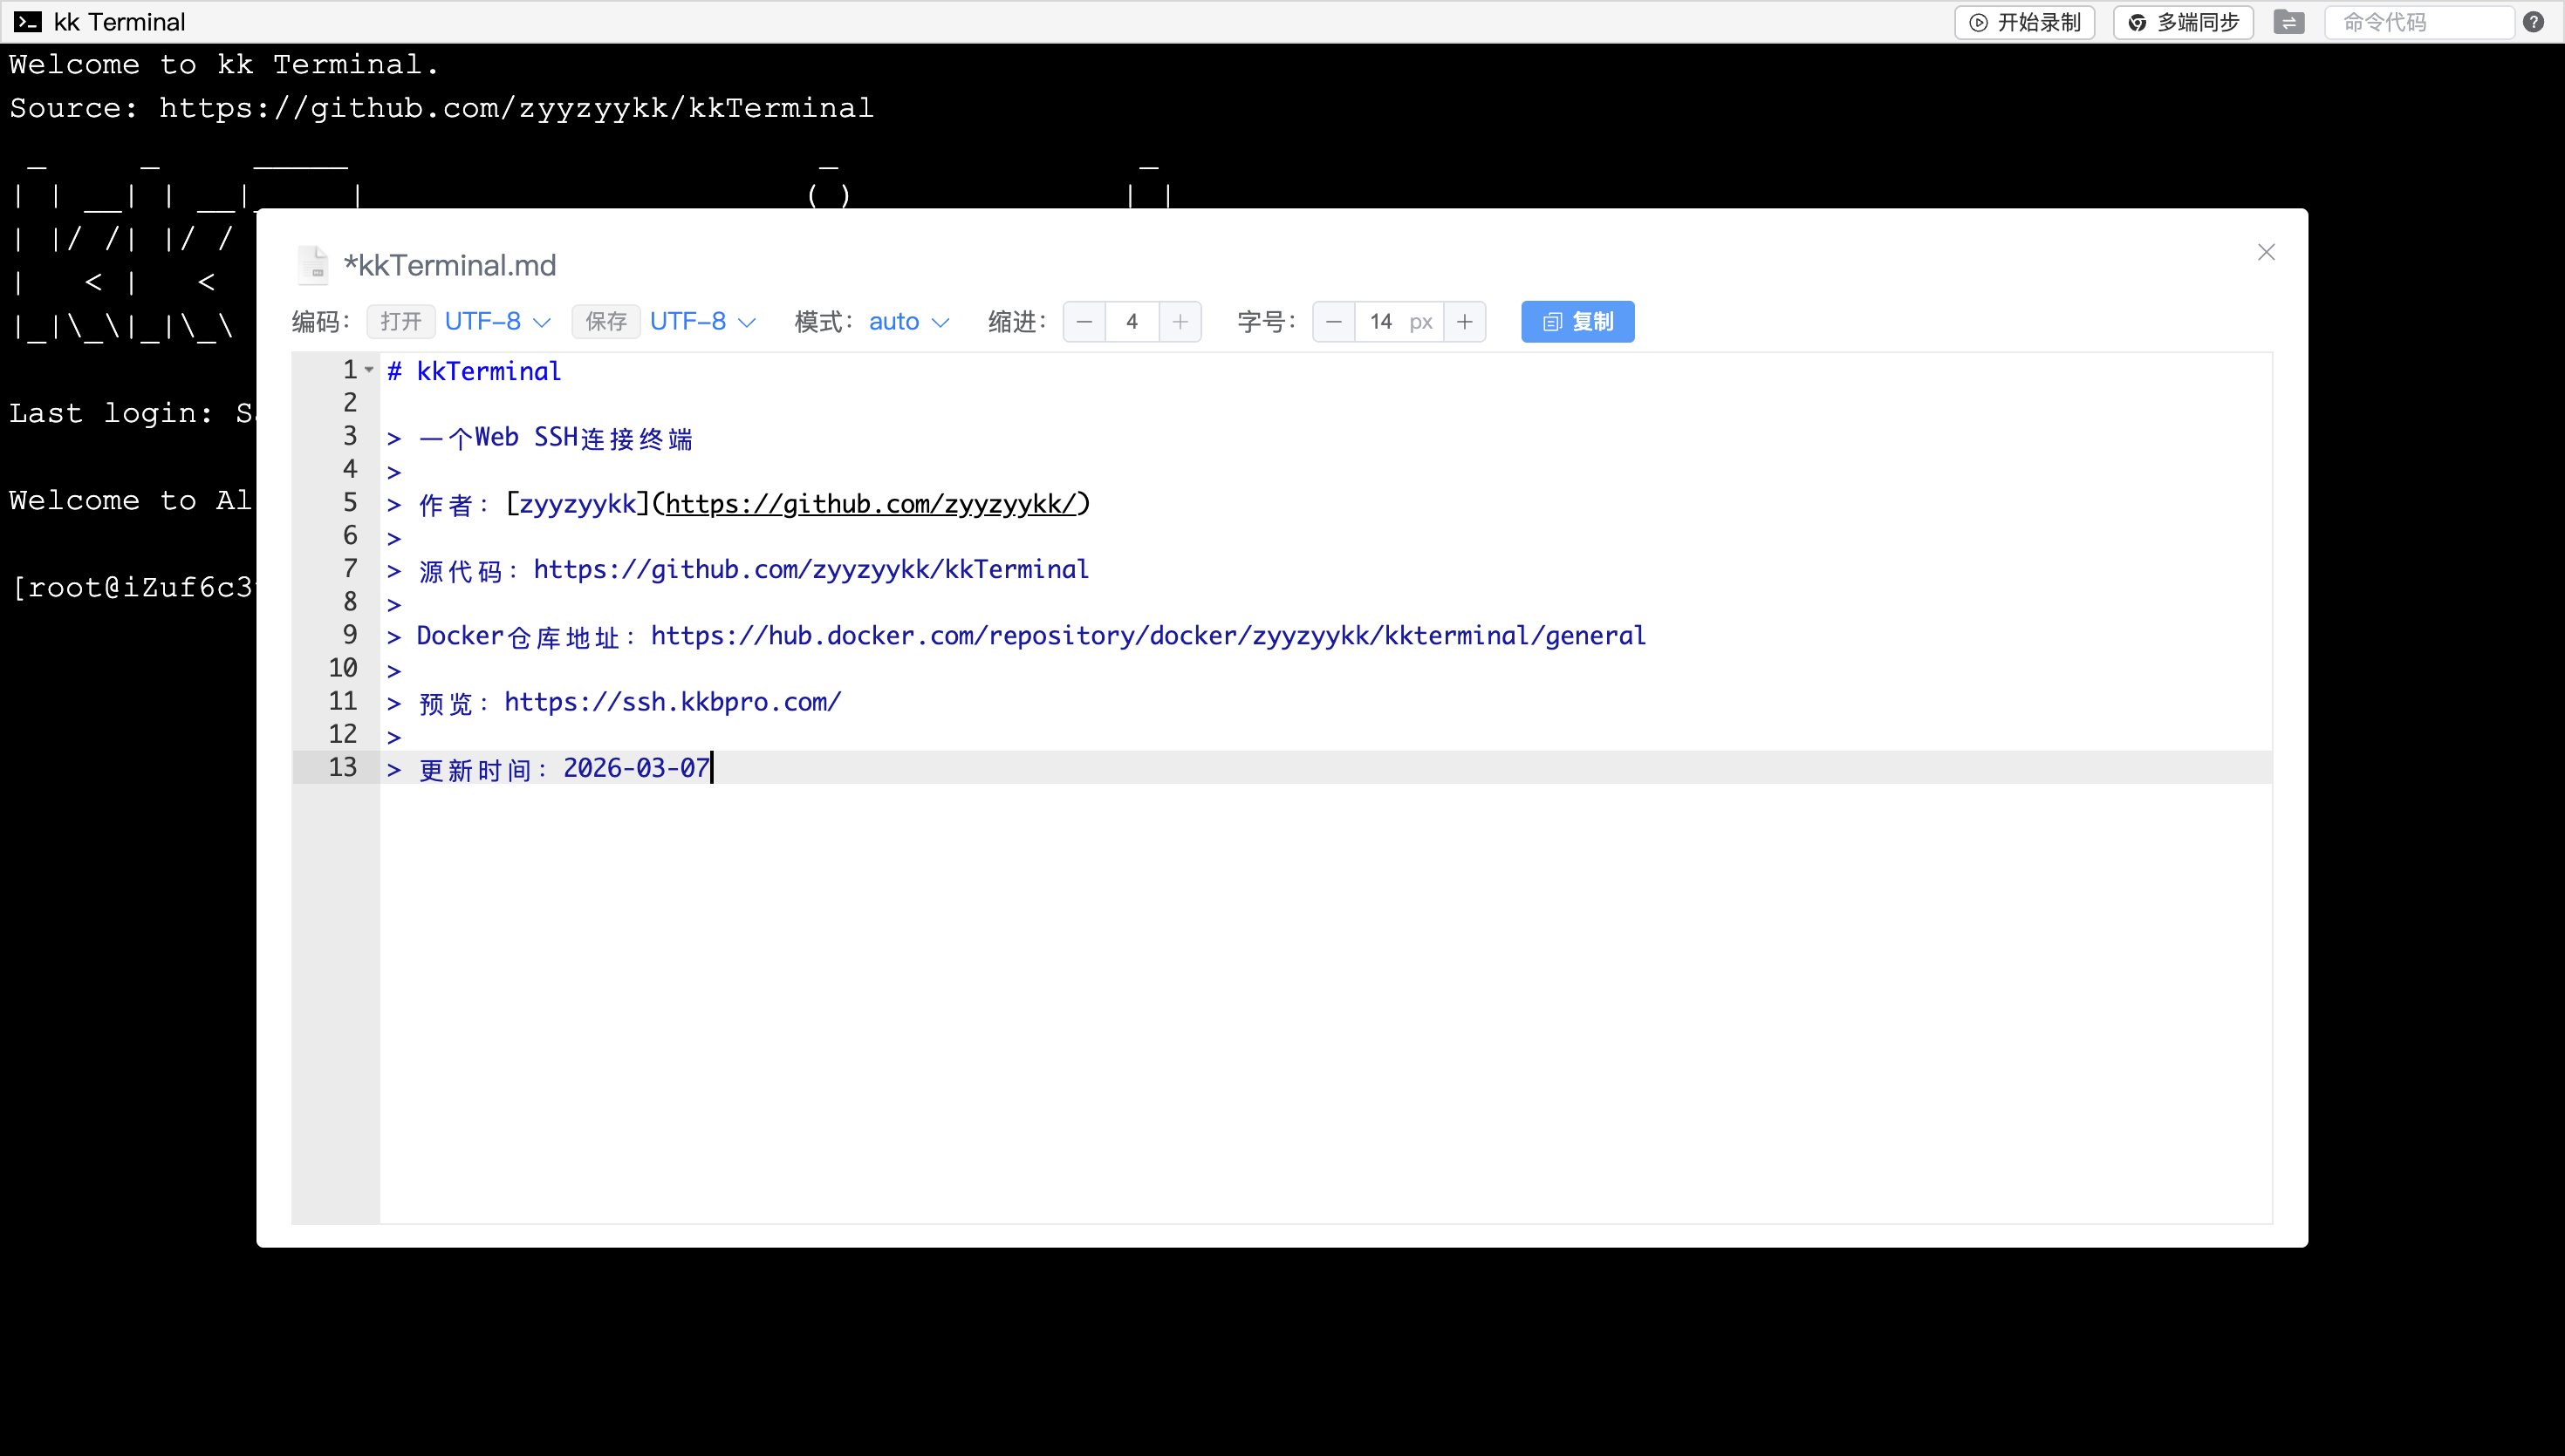
Task: Start recording with 开始录制 button
Action: [2025, 22]
